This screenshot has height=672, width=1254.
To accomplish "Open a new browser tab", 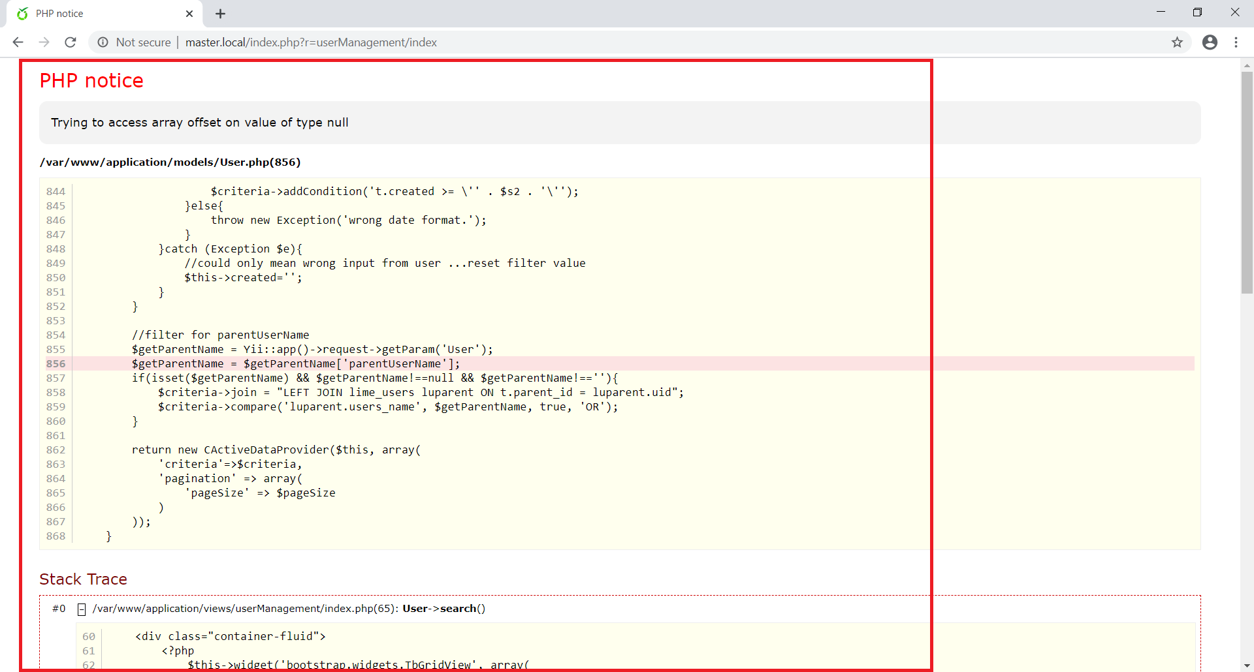I will [x=220, y=14].
